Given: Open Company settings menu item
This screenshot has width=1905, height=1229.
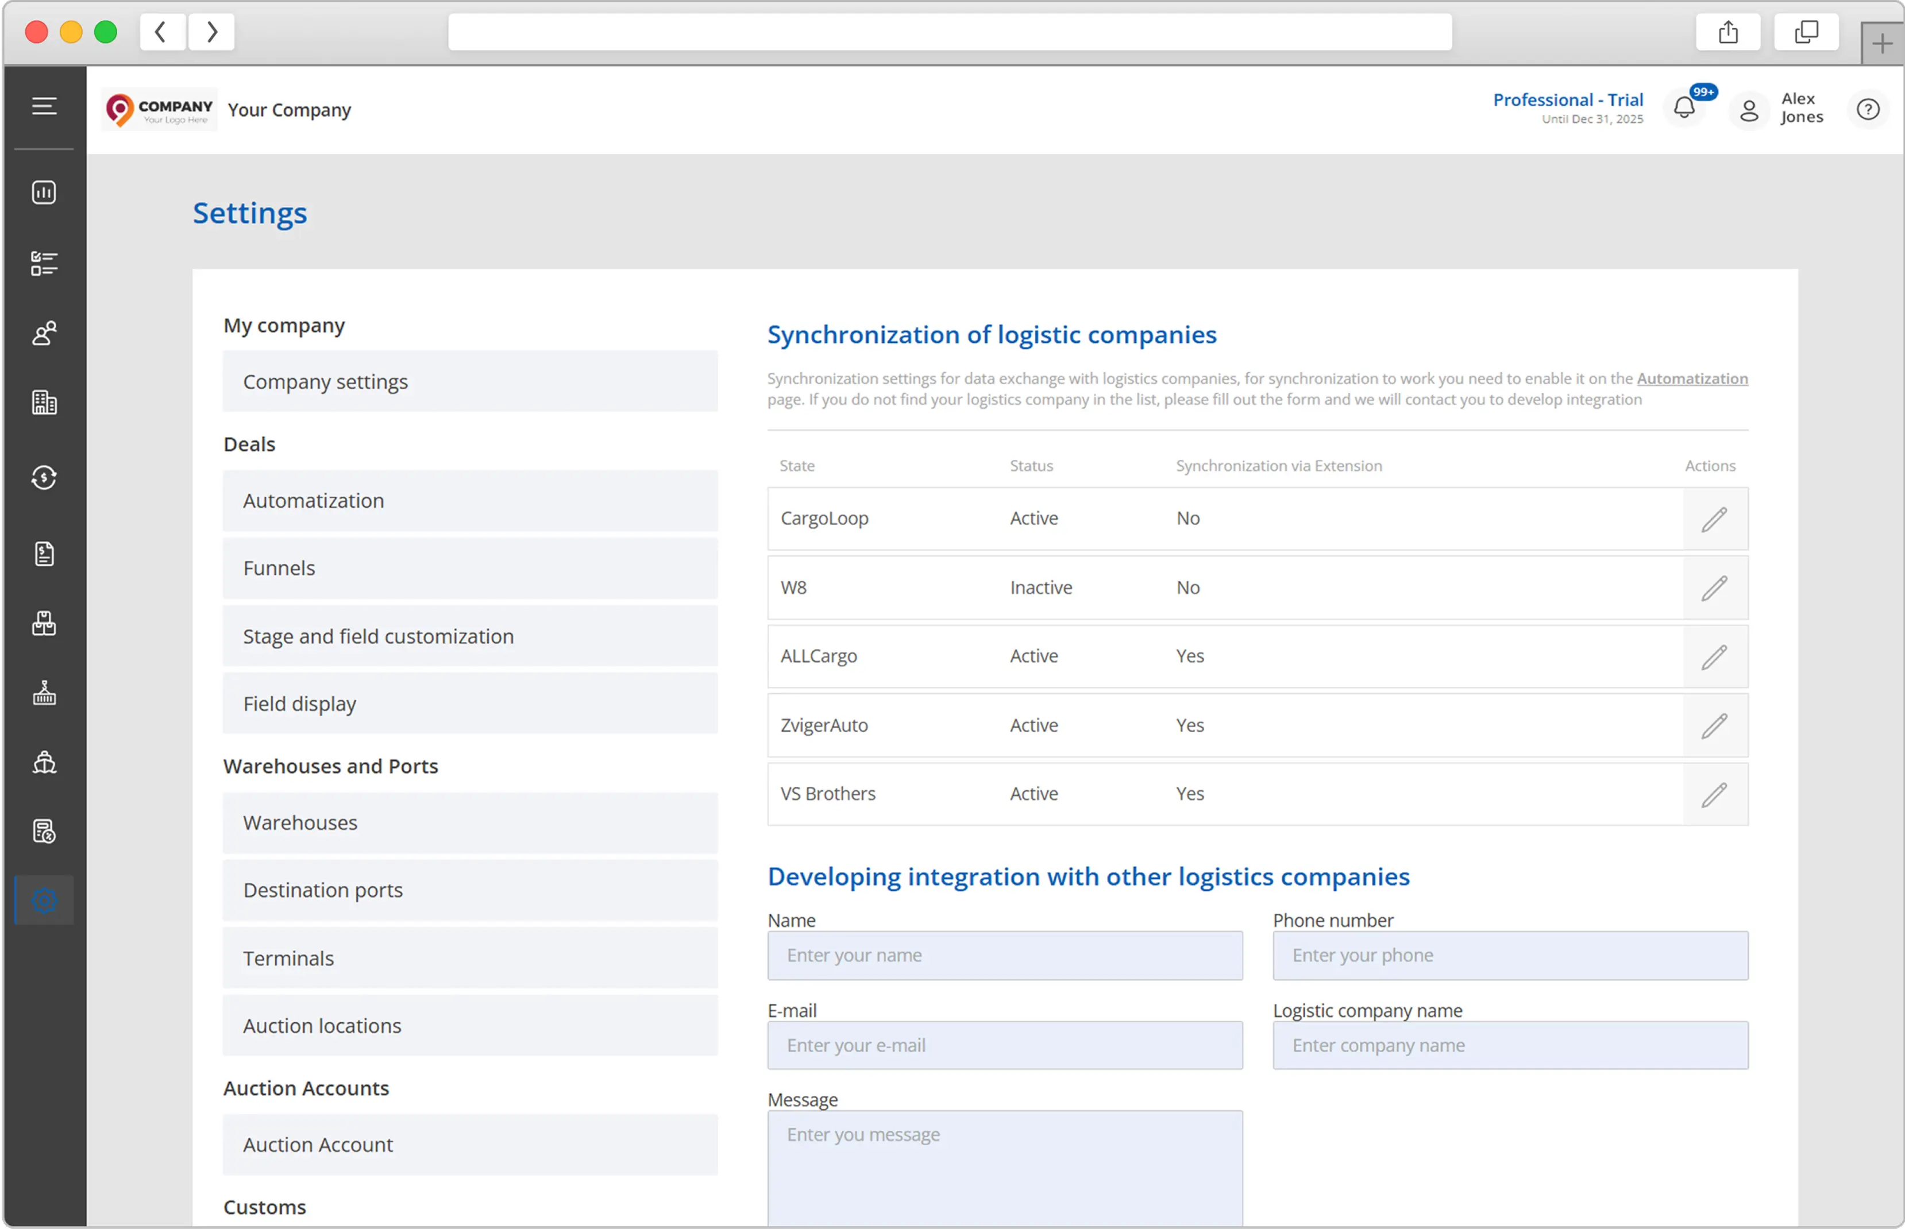Looking at the screenshot, I should point(470,381).
